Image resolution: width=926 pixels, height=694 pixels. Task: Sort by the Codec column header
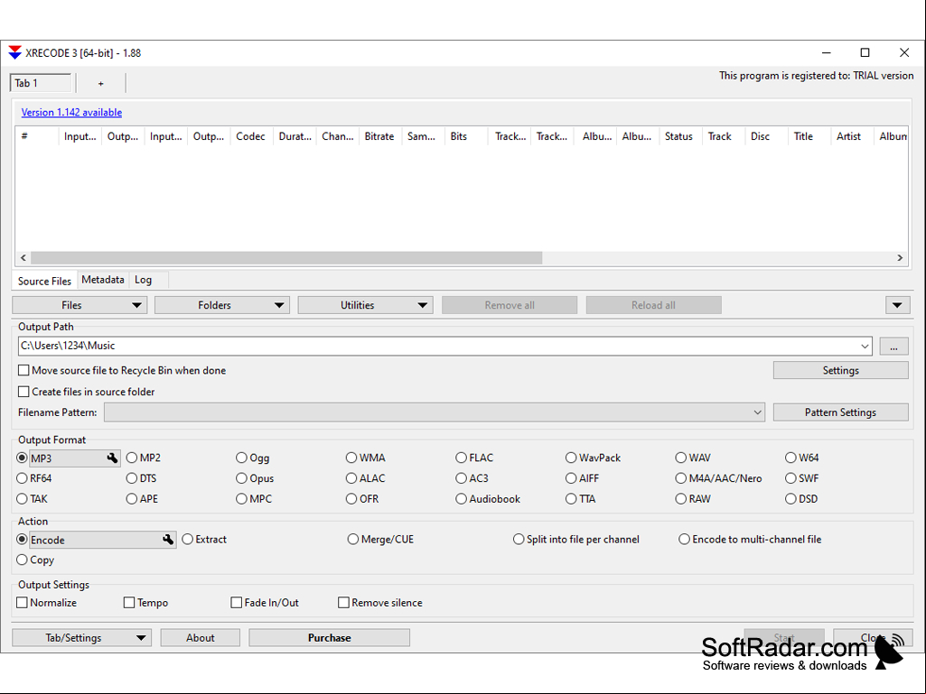pos(251,136)
